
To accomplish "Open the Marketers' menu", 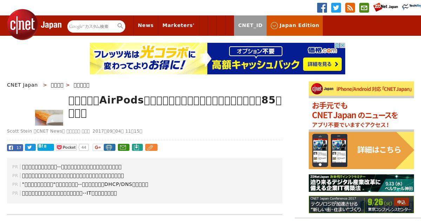I will point(178,26).
